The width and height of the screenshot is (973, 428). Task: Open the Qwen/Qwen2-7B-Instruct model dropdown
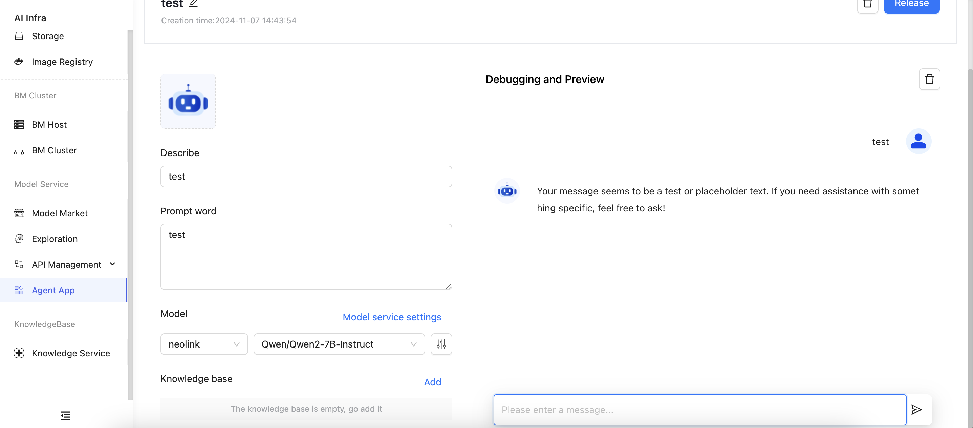[x=339, y=344]
